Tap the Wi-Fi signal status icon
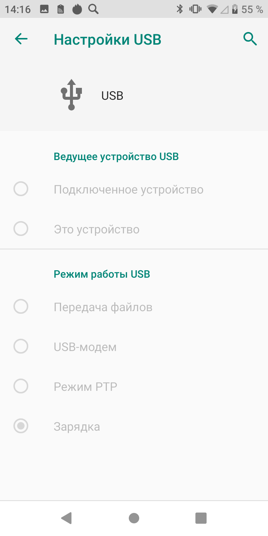 pyautogui.click(x=212, y=9)
